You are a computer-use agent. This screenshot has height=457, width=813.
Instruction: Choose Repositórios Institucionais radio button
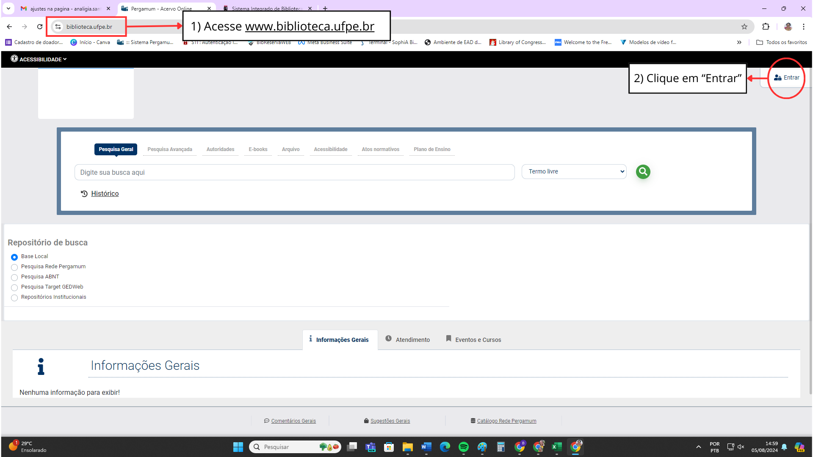tap(14, 297)
